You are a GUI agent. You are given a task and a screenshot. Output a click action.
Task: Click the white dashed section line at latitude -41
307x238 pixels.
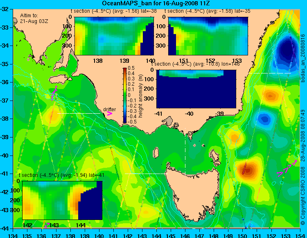(146, 174)
